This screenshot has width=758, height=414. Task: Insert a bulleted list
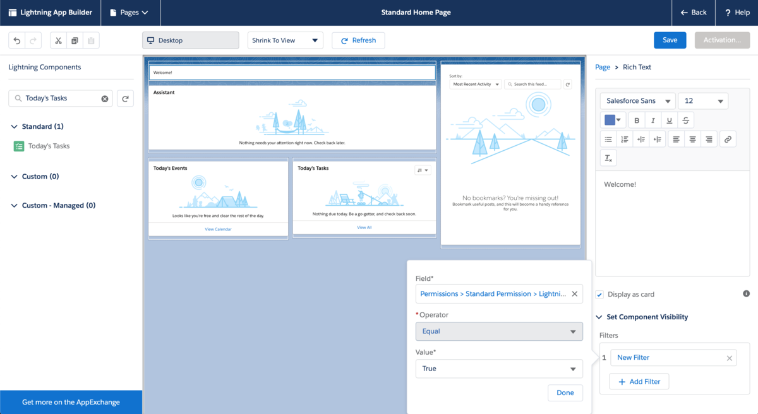tap(608, 139)
